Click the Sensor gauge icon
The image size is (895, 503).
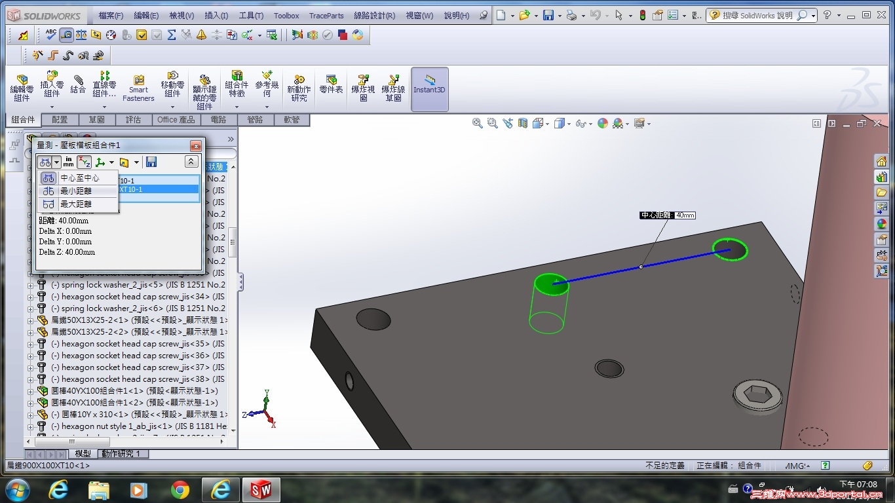point(111,35)
